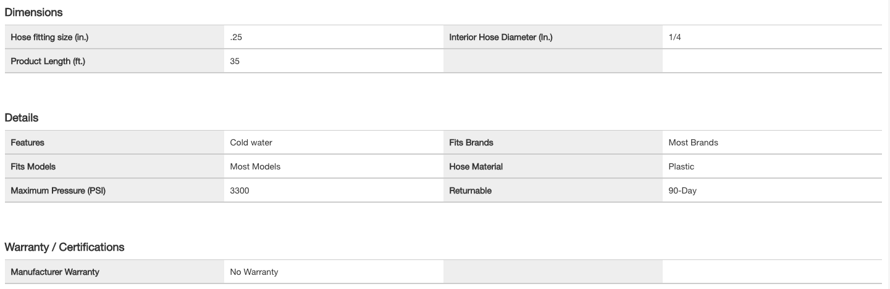Viewport: 890px width, 289px height.
Task: Click the 3300 maximum pressure value
Action: coord(240,190)
